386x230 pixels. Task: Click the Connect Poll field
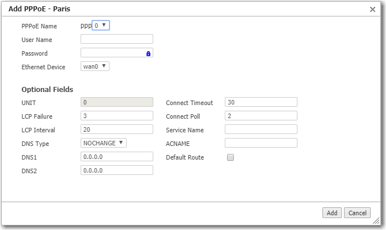[x=261, y=116]
